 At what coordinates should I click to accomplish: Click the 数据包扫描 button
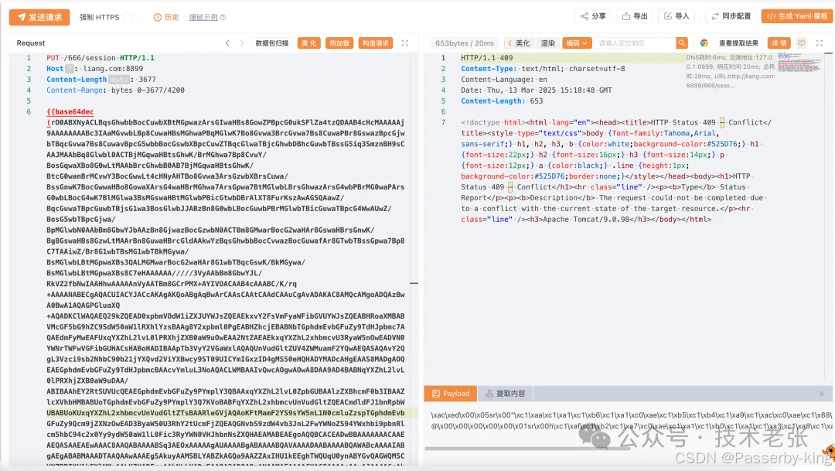point(272,43)
